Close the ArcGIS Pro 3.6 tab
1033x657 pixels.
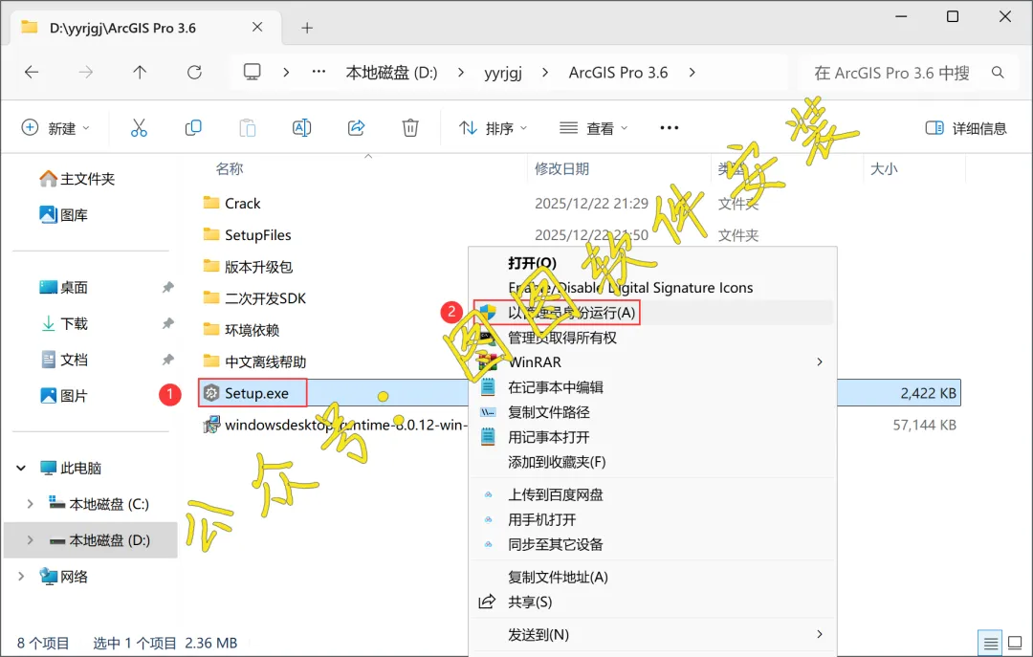click(x=257, y=27)
